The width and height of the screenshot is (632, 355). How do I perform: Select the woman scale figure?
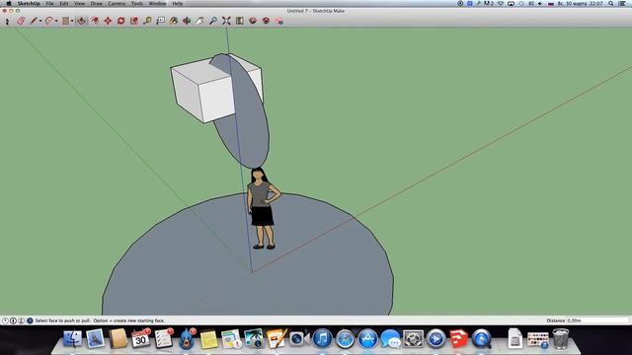click(264, 208)
